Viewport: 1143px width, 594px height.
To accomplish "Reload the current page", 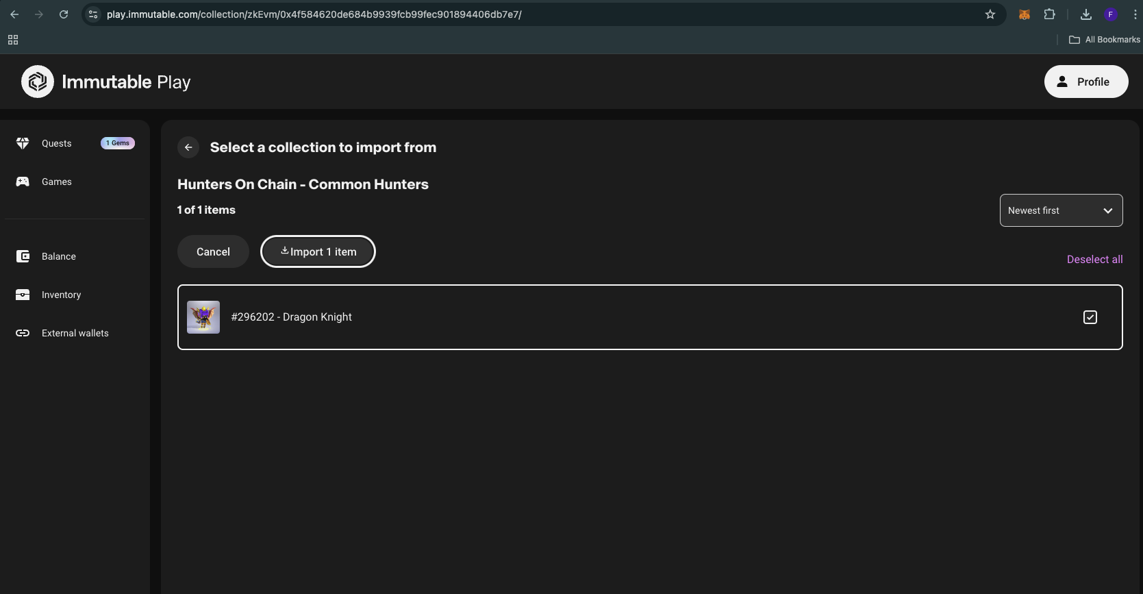I will [64, 14].
